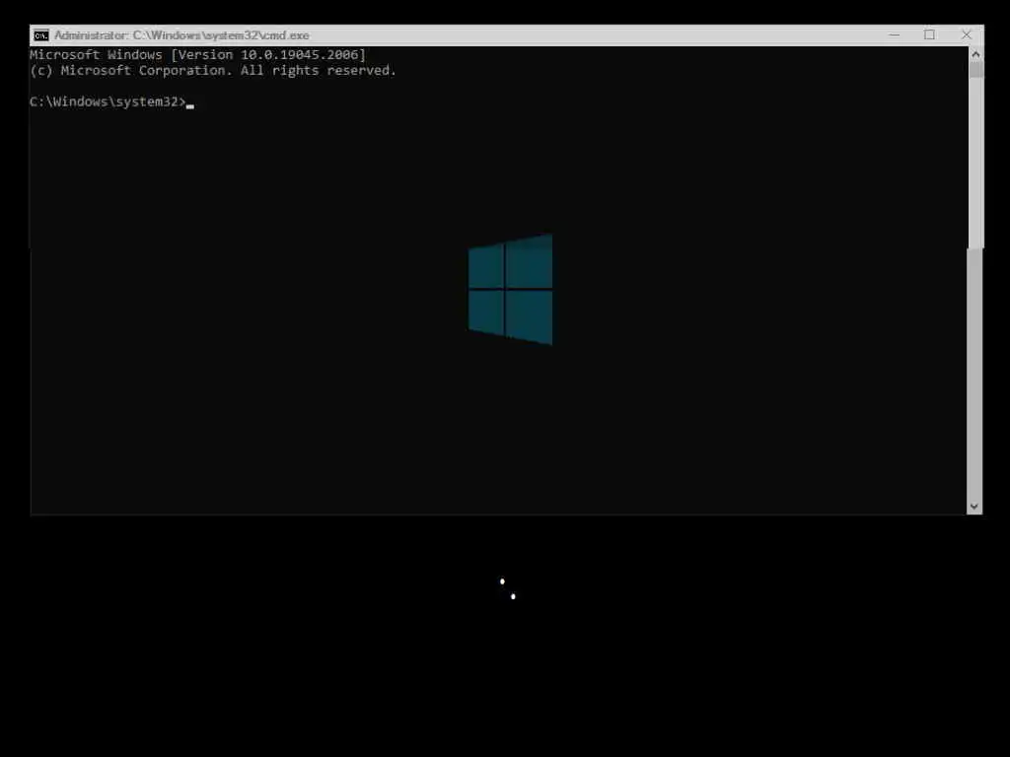The width and height of the screenshot is (1010, 757).
Task: Click the scrollbar down arrow
Action: 974,507
